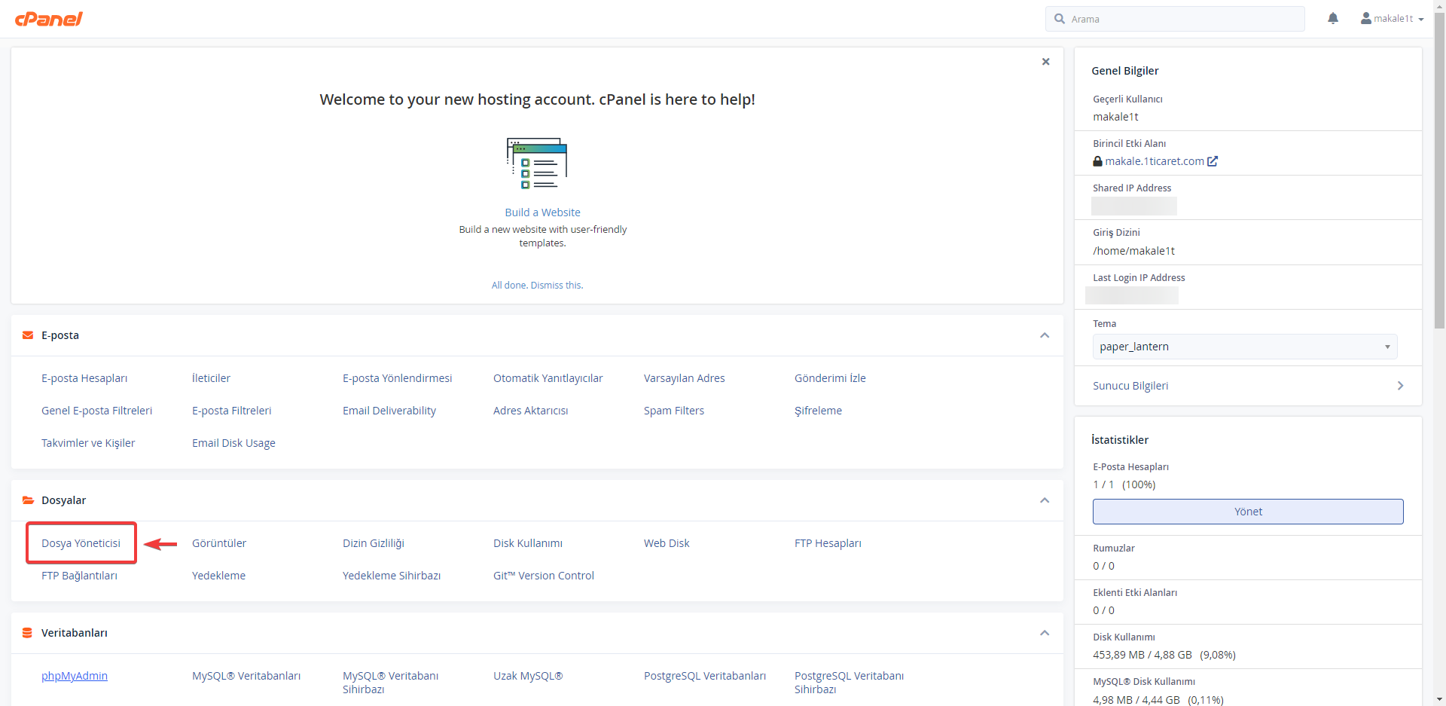
Task: Click the padlock icon beside domain
Action: (x=1097, y=161)
